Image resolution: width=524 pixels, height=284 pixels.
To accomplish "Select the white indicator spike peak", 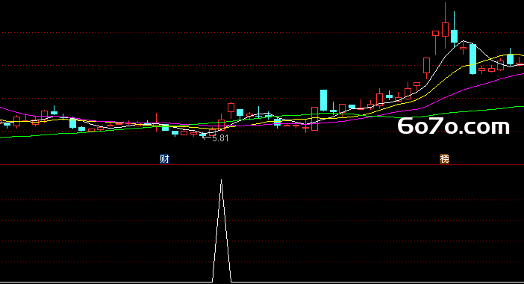I will point(221,181).
